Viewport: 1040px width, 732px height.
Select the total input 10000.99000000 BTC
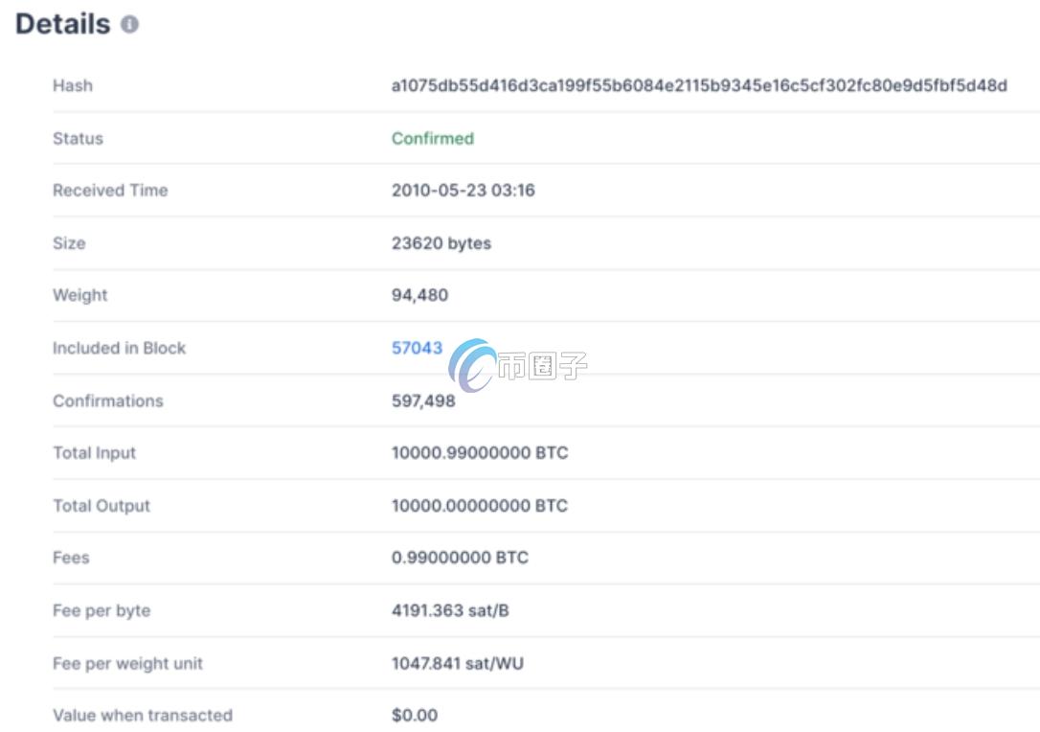(479, 452)
